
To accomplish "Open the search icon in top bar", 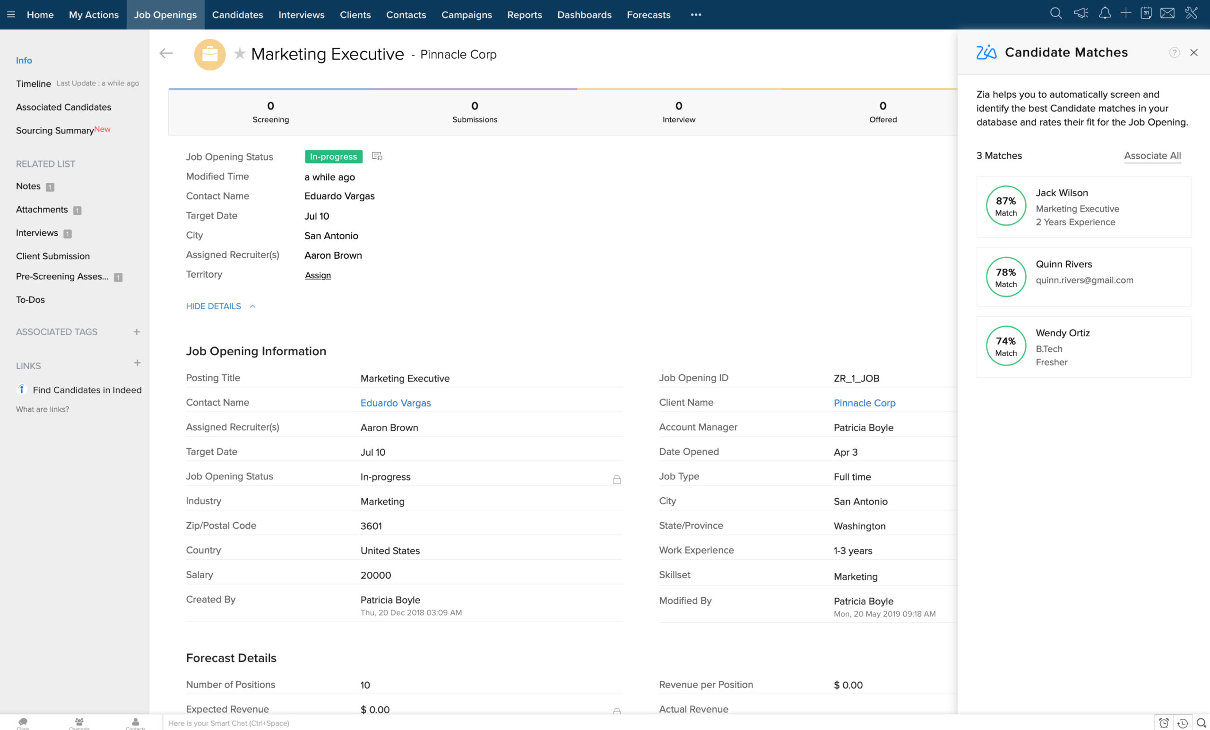I will [1055, 13].
